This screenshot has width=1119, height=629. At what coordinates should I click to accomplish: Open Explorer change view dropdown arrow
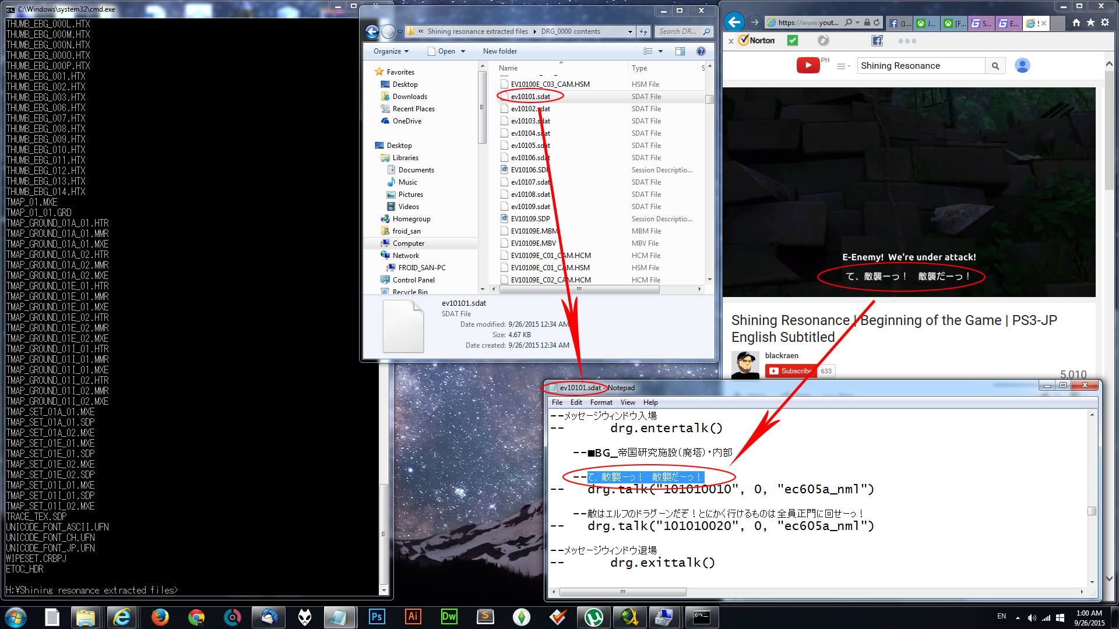(x=660, y=51)
